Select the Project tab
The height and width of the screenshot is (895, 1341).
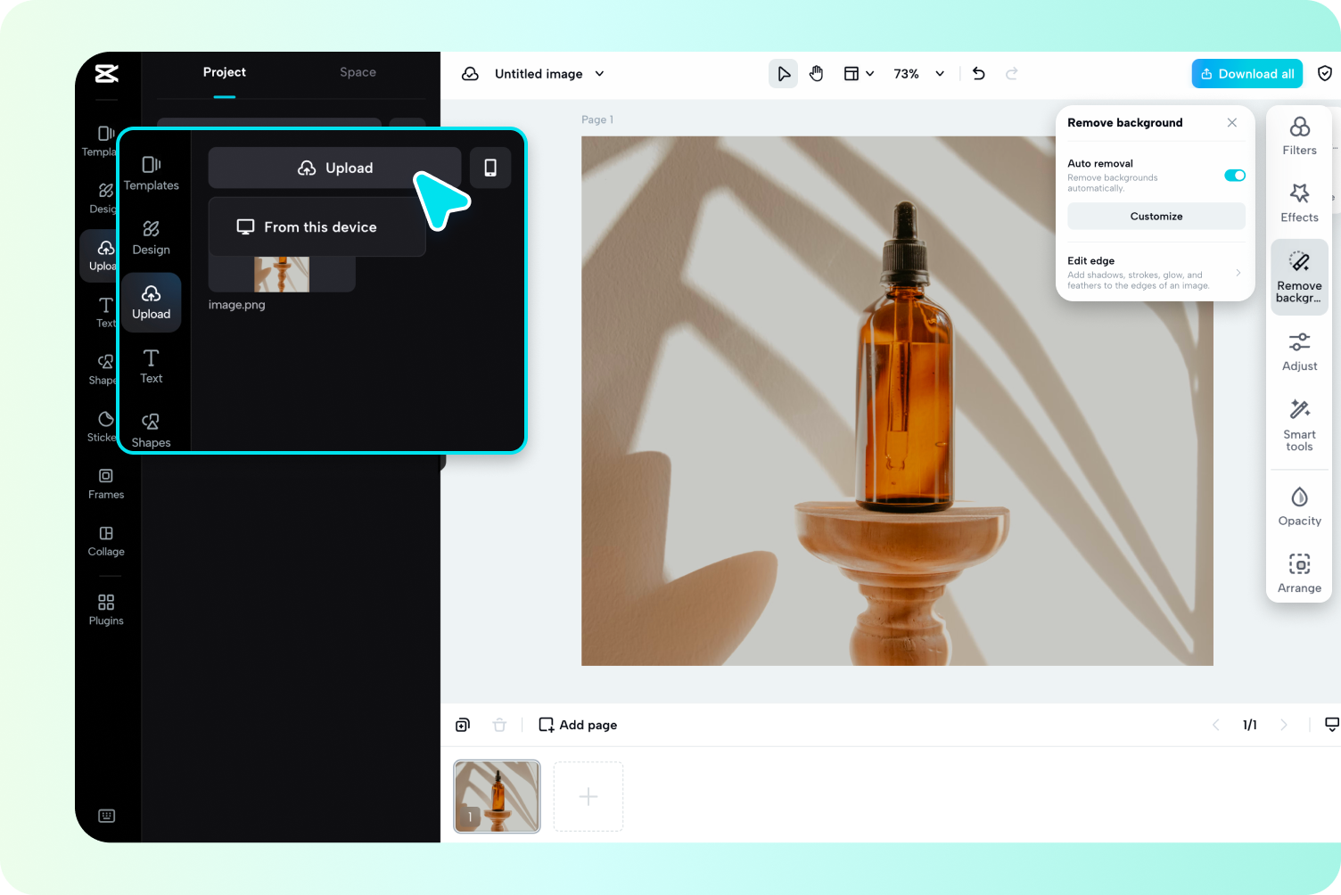[224, 72]
